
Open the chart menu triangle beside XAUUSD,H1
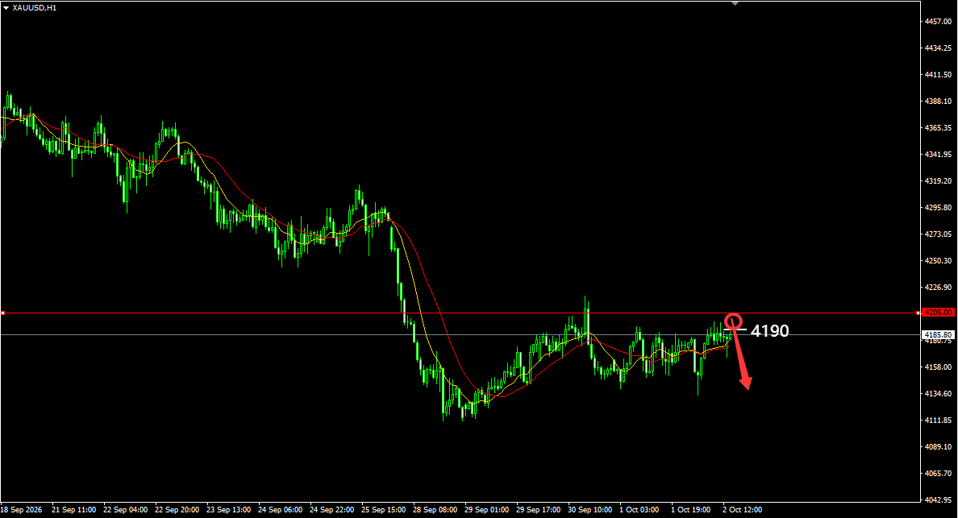(x=6, y=8)
